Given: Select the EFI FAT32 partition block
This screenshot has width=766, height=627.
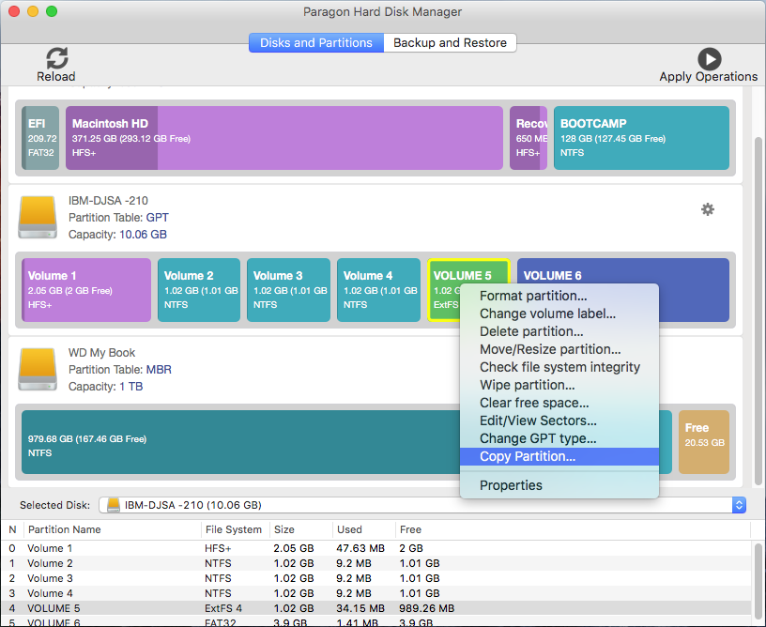Looking at the screenshot, I should coord(40,138).
